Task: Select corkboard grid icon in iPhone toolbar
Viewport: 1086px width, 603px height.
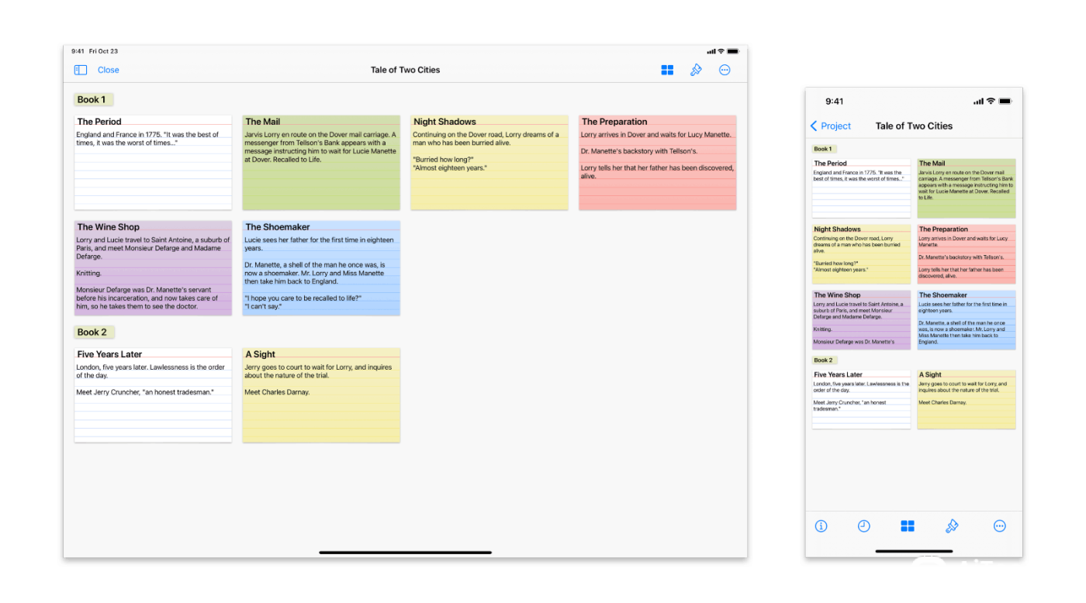Action: pyautogui.click(x=908, y=526)
